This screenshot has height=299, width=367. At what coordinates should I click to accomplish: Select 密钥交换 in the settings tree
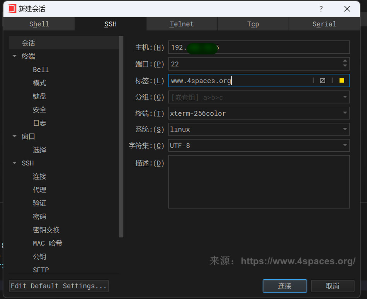[x=46, y=230]
